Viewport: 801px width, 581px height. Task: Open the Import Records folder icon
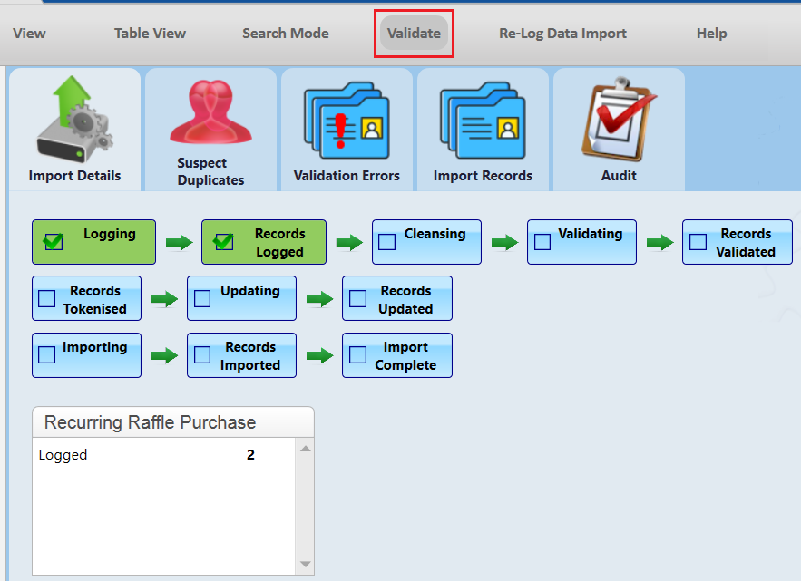[483, 121]
